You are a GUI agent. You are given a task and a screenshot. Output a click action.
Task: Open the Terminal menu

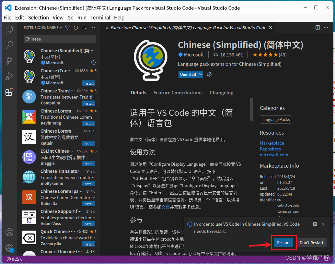pyautogui.click(x=100, y=18)
